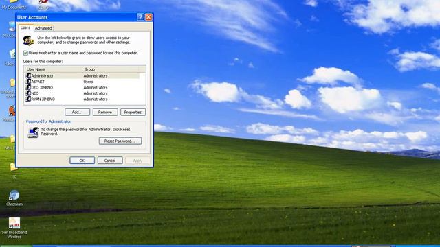Open Properties for selected user
This screenshot has height=247, width=440.
click(133, 112)
